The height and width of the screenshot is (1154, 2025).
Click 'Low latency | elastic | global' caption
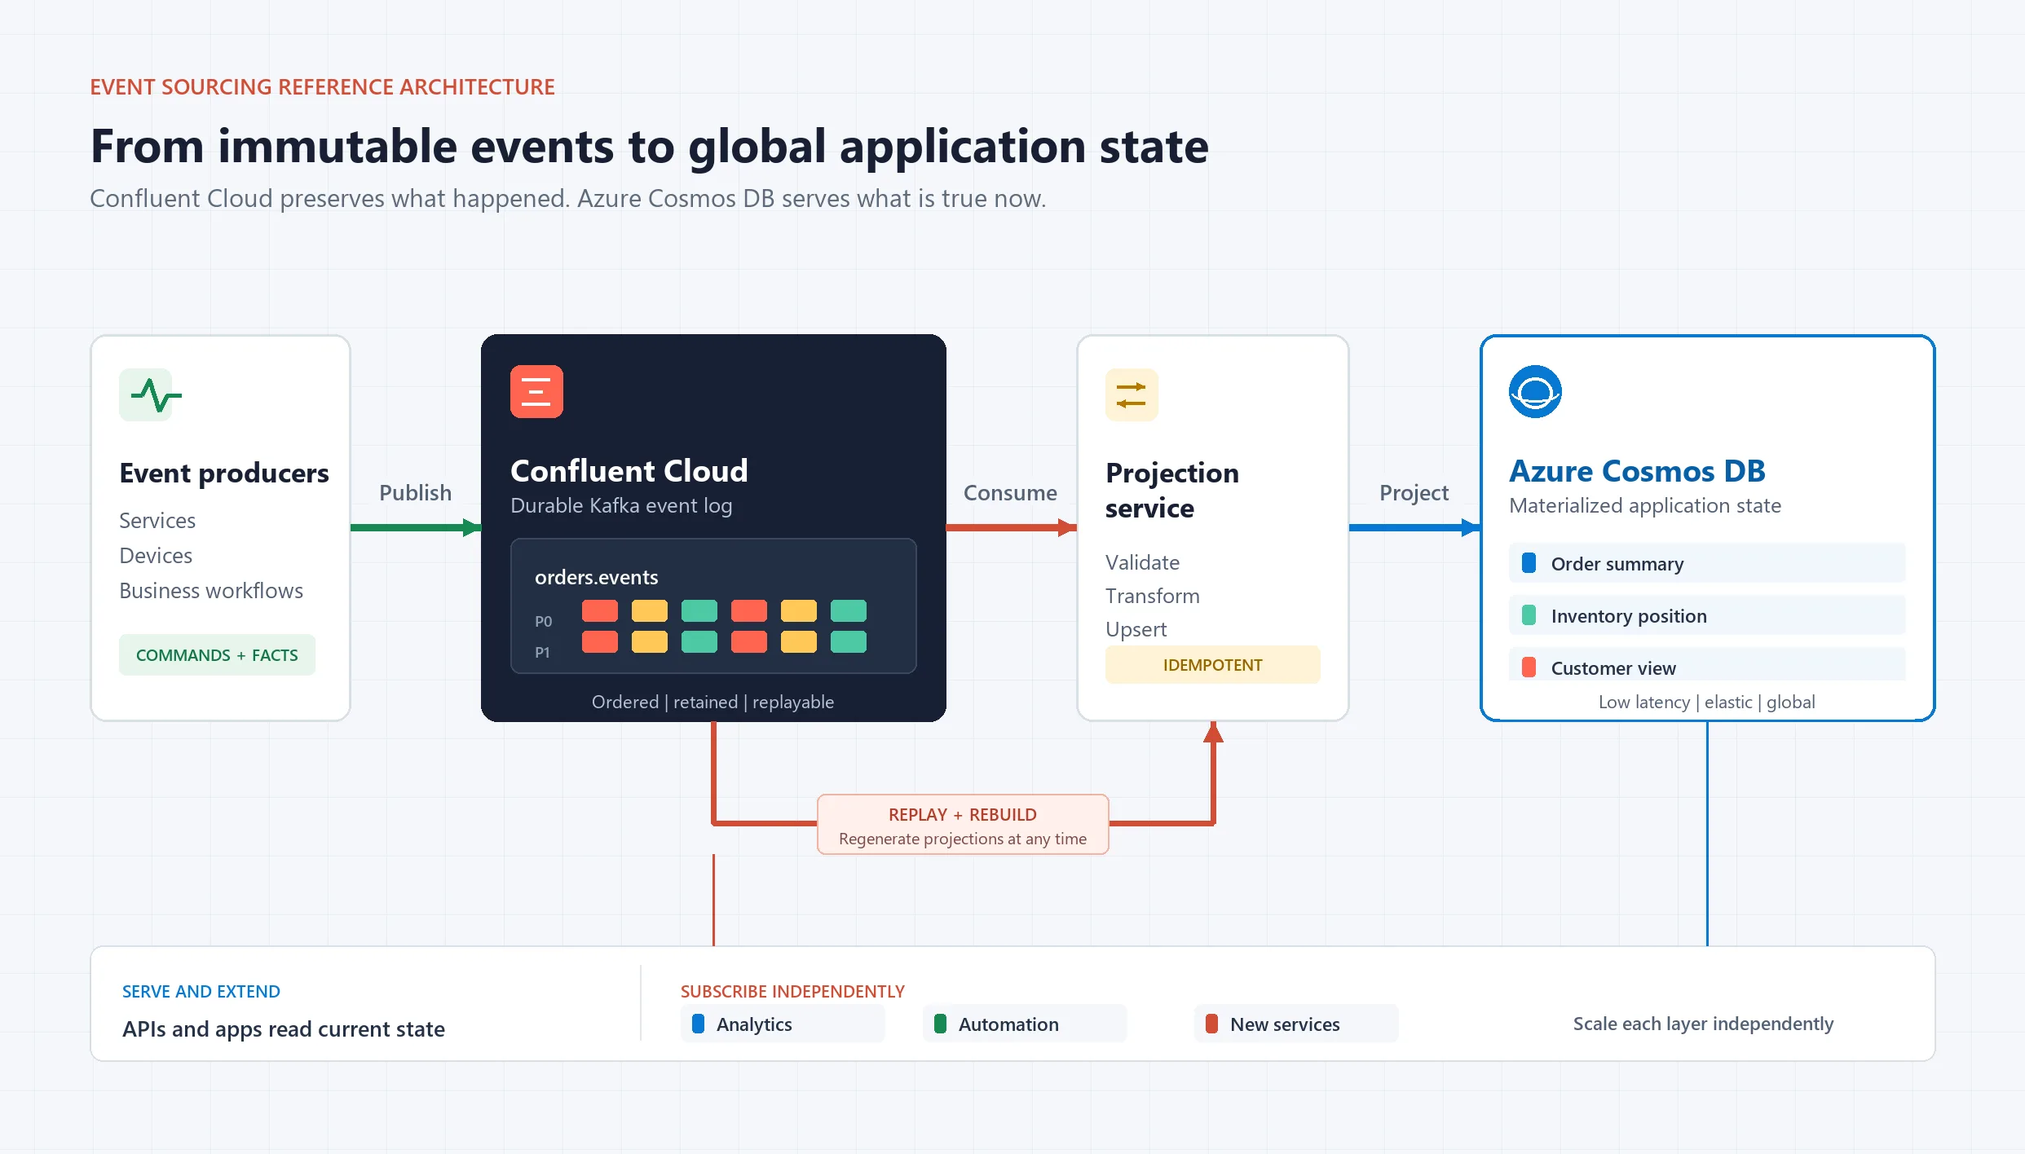[x=1707, y=702]
